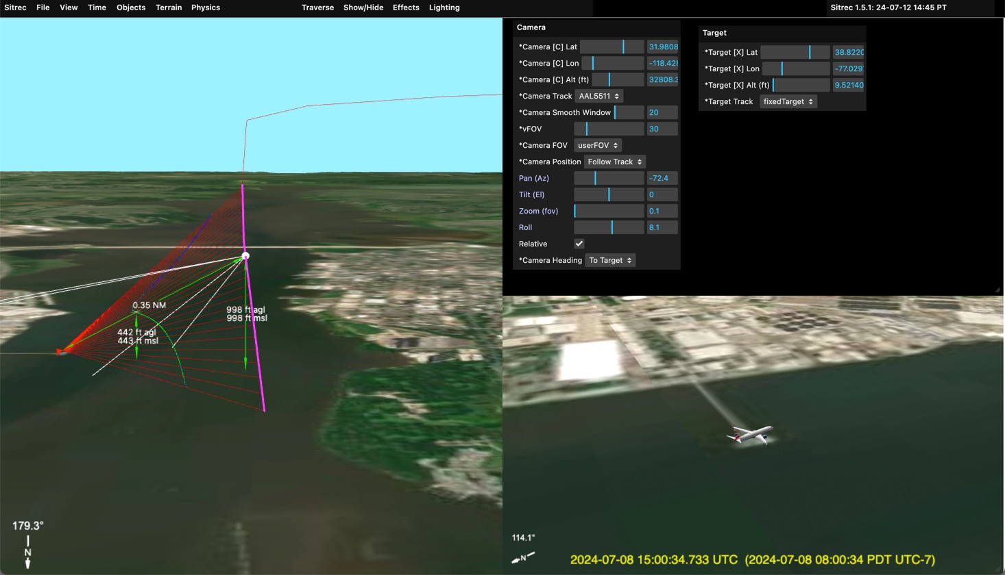Open the Camera FOV userFOV dropdown

click(x=597, y=145)
